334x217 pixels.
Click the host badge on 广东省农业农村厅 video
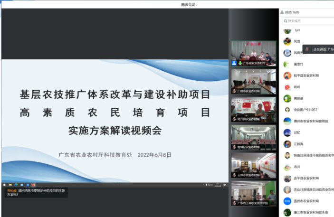[x=234, y=63]
